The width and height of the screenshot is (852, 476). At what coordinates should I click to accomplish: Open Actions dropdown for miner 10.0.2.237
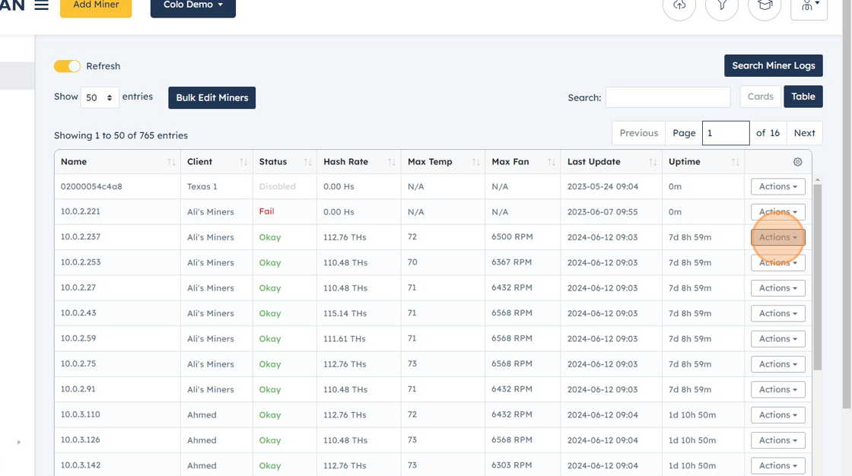click(777, 236)
